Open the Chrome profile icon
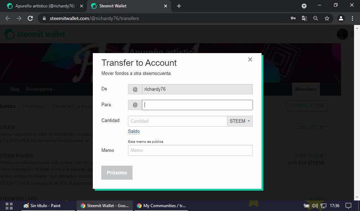Image resolution: width=360 pixels, height=211 pixels. tap(341, 18)
